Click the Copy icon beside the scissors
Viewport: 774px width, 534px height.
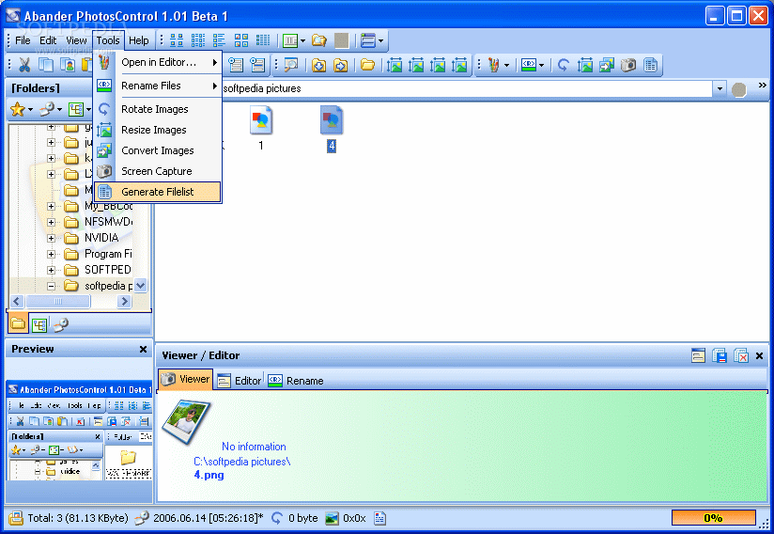46,65
